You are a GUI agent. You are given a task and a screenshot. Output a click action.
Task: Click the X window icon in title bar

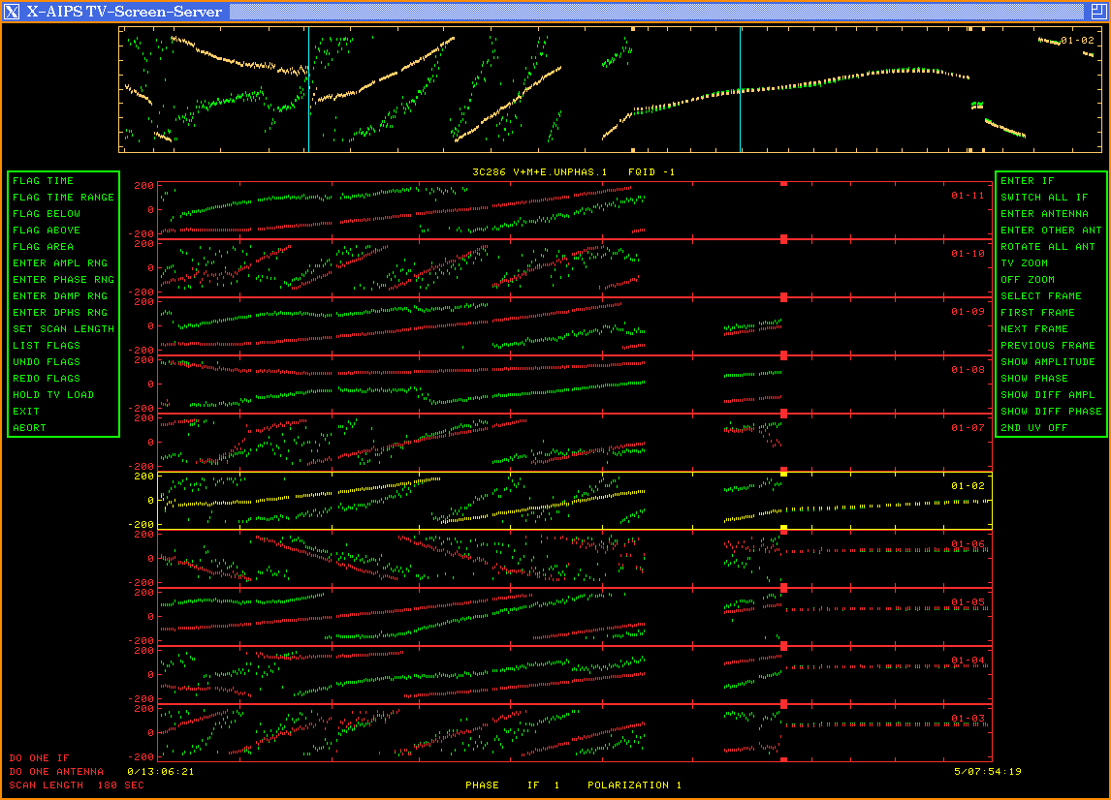(12, 12)
